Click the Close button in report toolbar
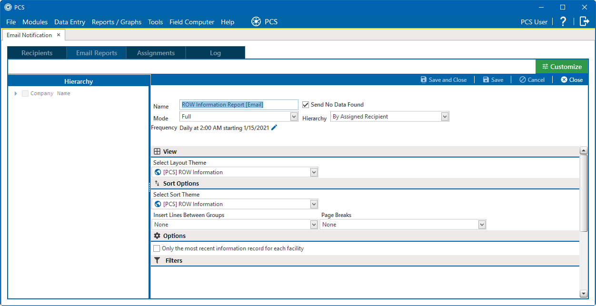The width and height of the screenshot is (596, 306). tap(572, 80)
